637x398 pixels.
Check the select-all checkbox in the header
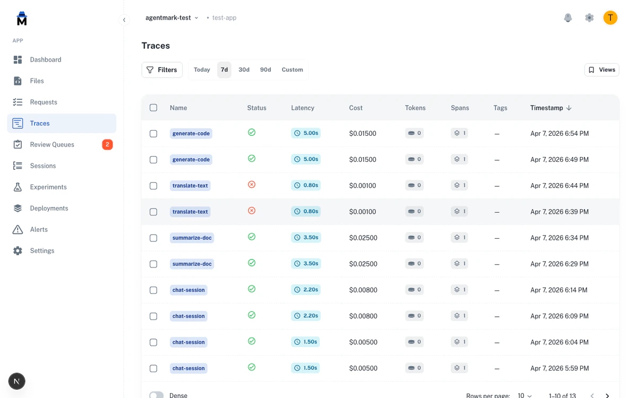coord(153,107)
